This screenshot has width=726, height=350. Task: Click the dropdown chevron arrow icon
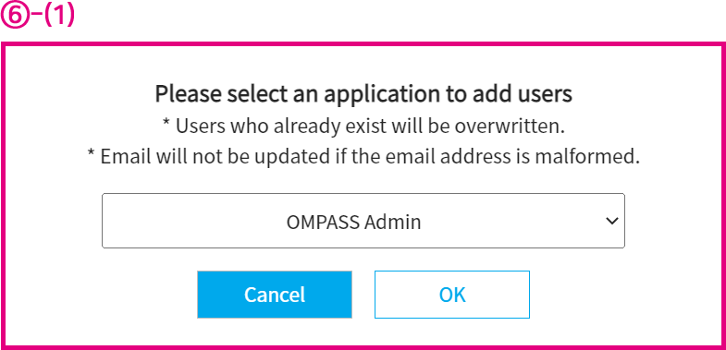tap(612, 222)
